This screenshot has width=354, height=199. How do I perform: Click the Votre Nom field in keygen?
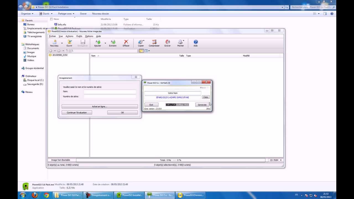[x=173, y=93]
